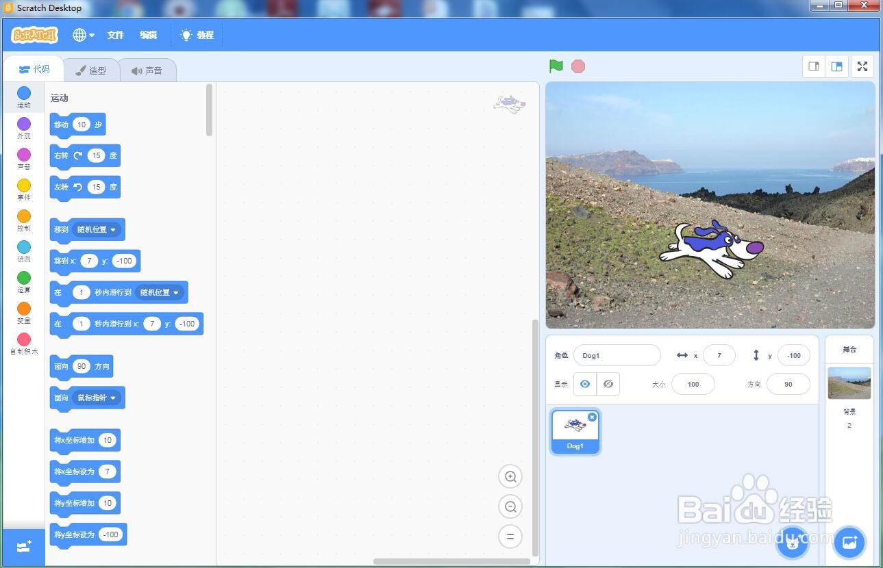
Task: Select the 变量 block category
Action: point(24,313)
